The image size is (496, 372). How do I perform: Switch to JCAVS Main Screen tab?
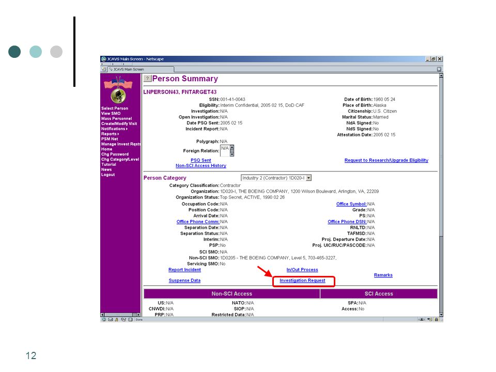pos(141,69)
